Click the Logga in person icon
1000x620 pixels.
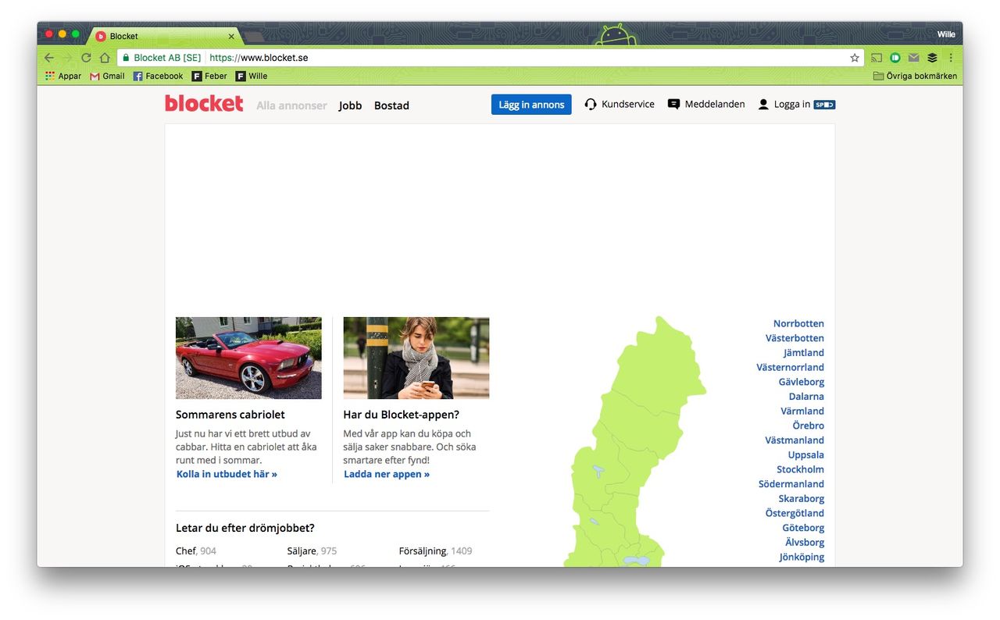[x=762, y=103]
